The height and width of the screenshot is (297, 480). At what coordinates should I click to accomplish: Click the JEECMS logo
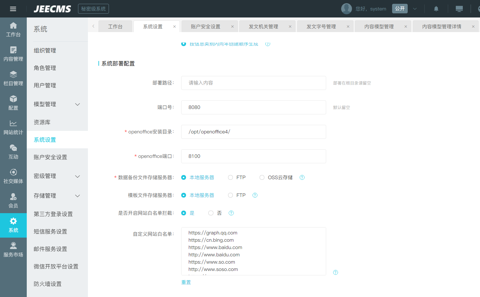pos(53,9)
